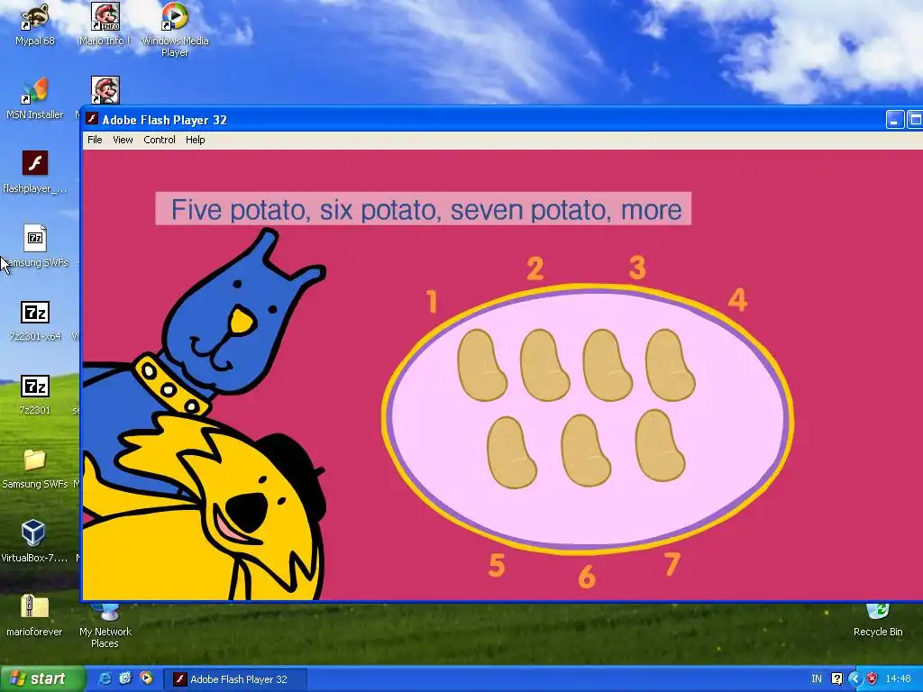Open the File menu
This screenshot has width=923, height=692.
coord(95,140)
